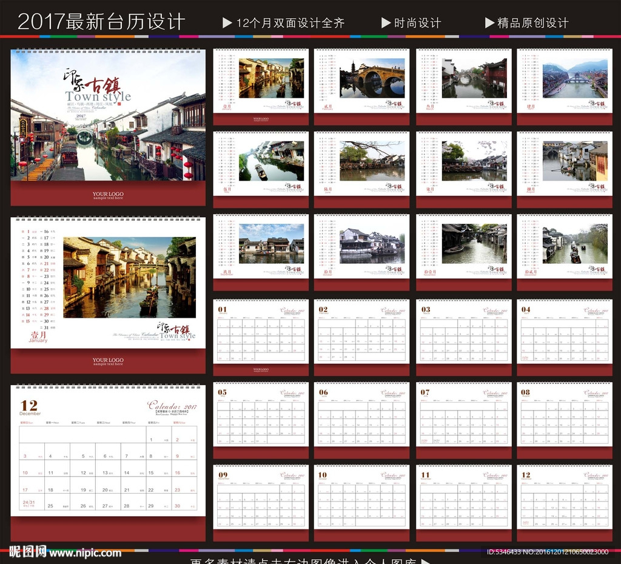Click the Town style title on the cover

click(98, 96)
